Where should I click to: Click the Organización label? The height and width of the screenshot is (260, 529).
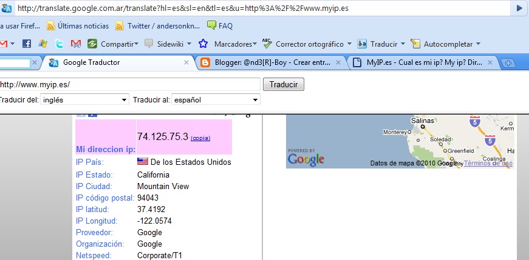tap(100, 244)
